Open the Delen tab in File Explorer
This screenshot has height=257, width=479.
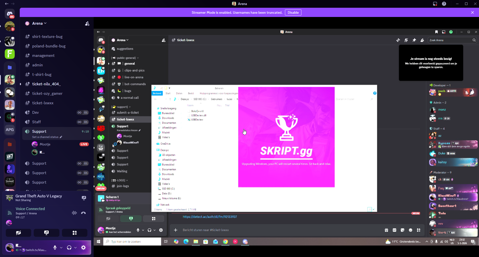[179, 93]
